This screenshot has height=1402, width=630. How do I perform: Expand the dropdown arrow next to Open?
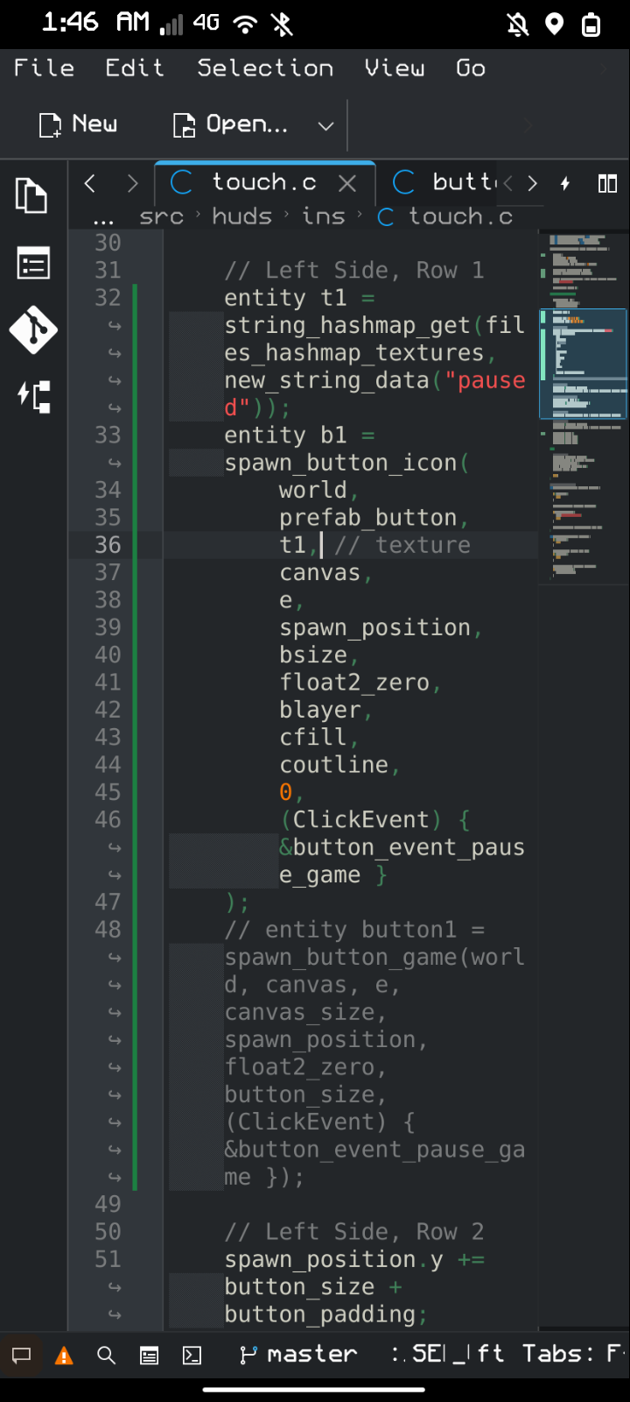tap(325, 125)
